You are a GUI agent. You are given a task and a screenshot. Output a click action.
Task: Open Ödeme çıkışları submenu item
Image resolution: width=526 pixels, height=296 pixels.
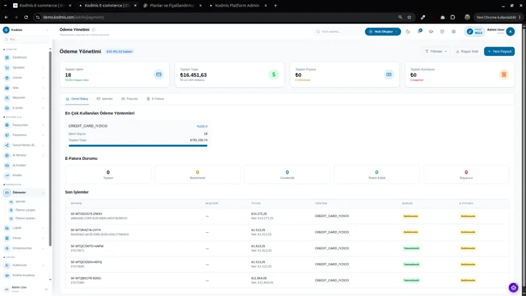point(26,210)
